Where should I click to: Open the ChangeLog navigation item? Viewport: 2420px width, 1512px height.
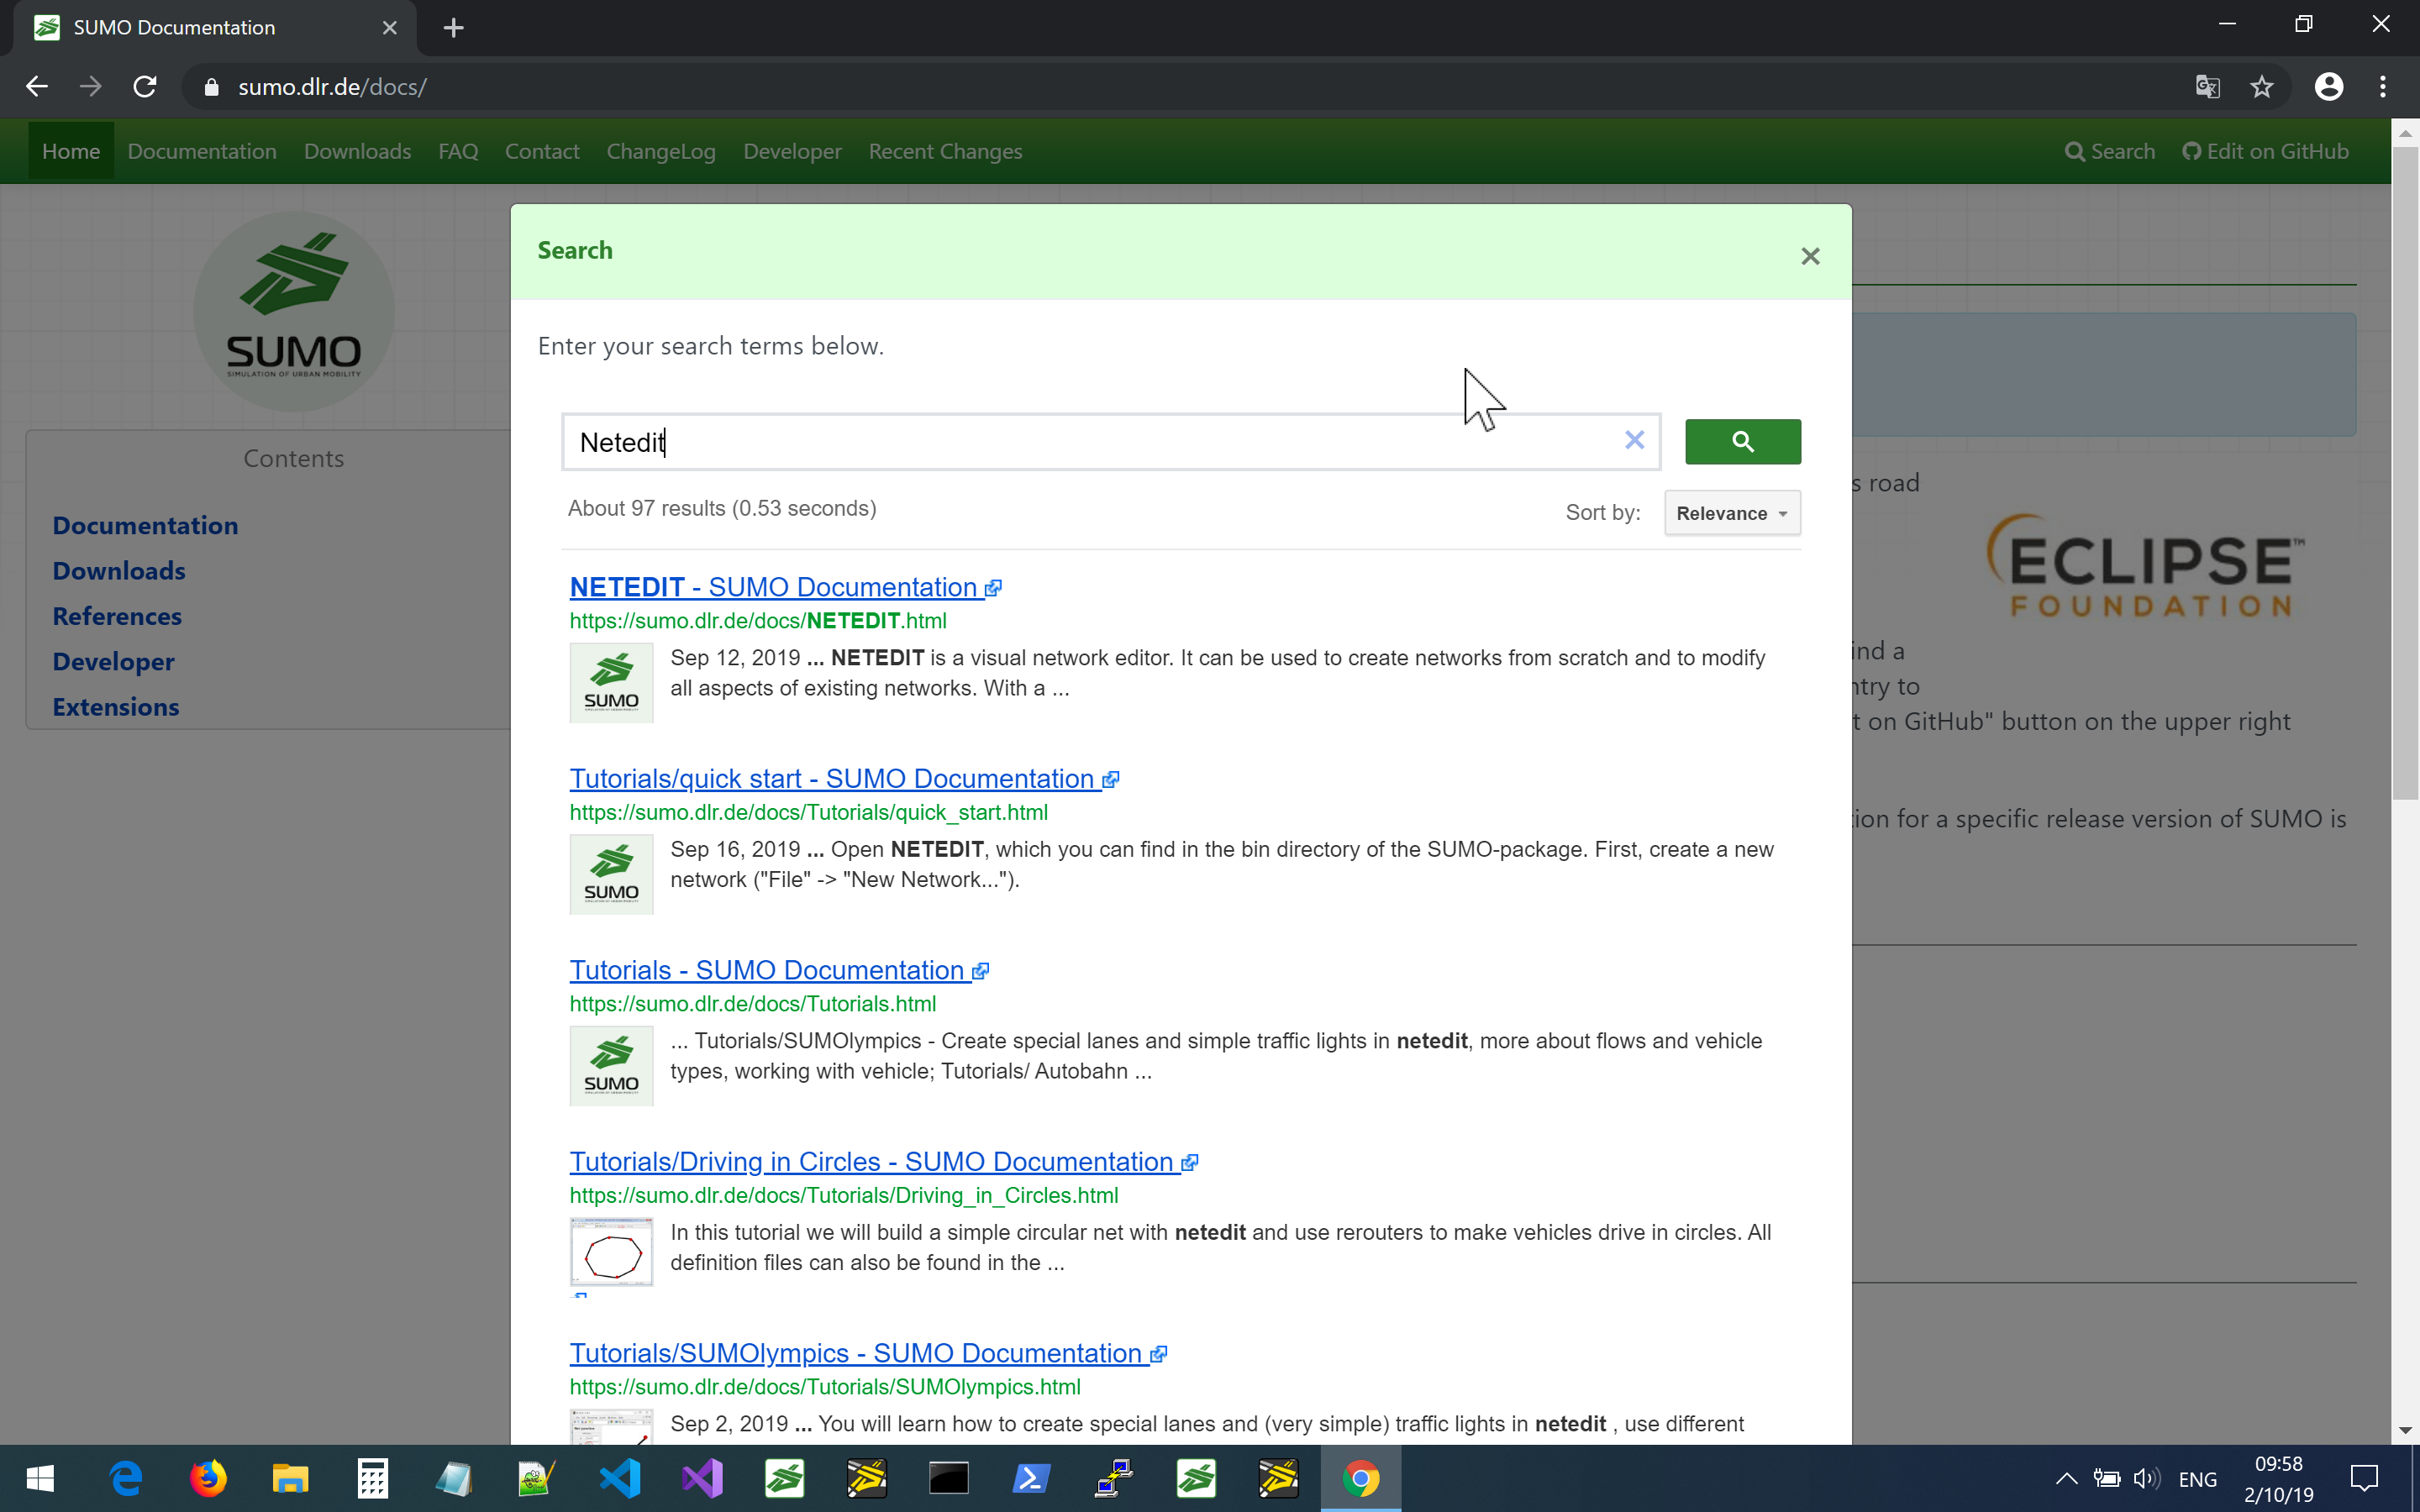coord(661,151)
